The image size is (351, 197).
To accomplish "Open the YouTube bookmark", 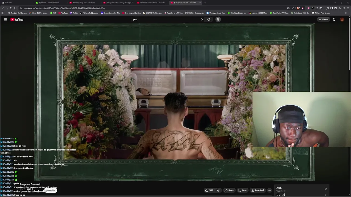I will tap(63, 13).
